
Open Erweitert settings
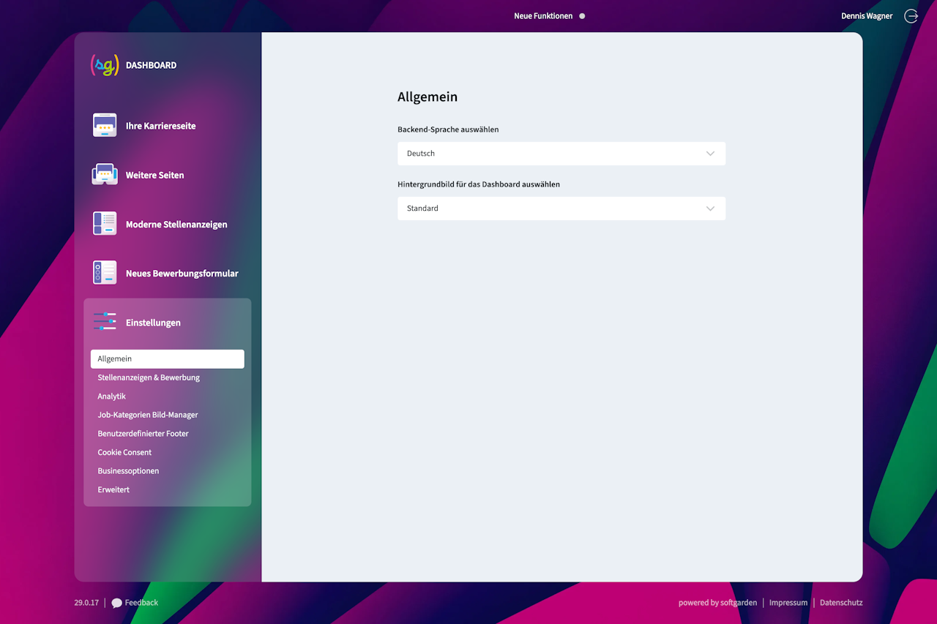coord(113,489)
